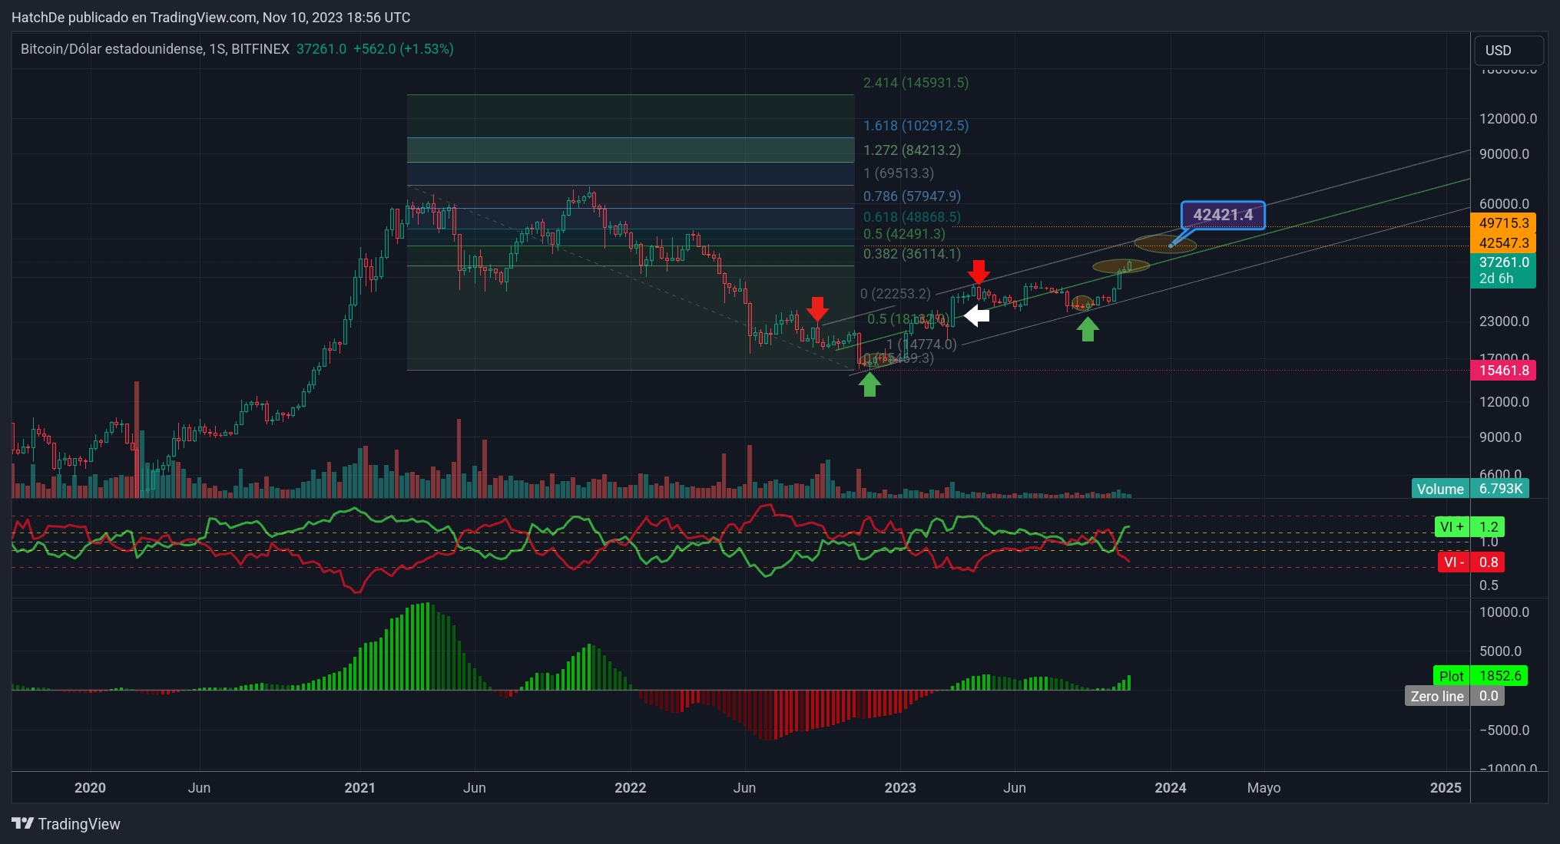Click the 2020 label on time axis
1560x844 pixels.
point(90,787)
